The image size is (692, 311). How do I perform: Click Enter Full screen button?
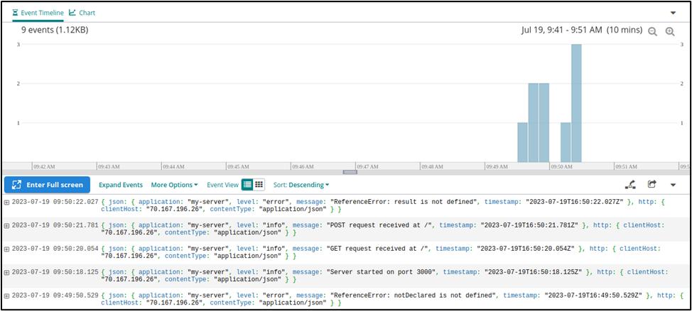click(x=47, y=185)
